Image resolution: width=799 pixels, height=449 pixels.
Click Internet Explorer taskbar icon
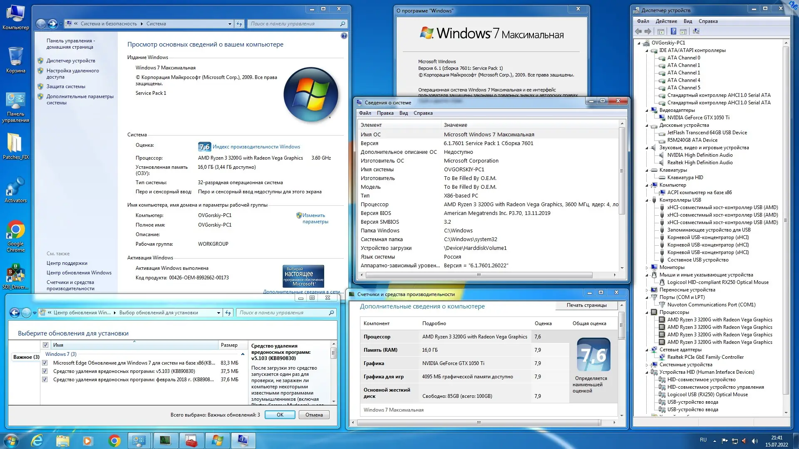click(x=37, y=441)
